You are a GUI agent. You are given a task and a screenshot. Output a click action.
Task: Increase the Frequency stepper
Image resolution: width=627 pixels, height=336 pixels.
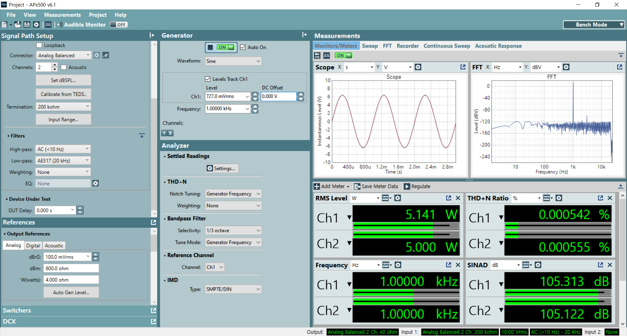[255, 106]
